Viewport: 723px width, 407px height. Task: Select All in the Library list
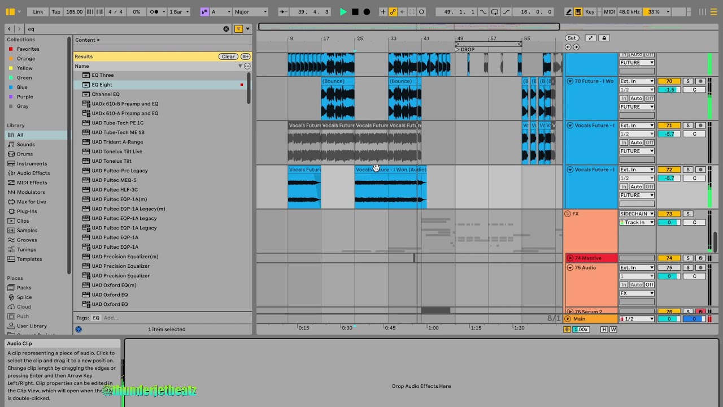point(20,135)
